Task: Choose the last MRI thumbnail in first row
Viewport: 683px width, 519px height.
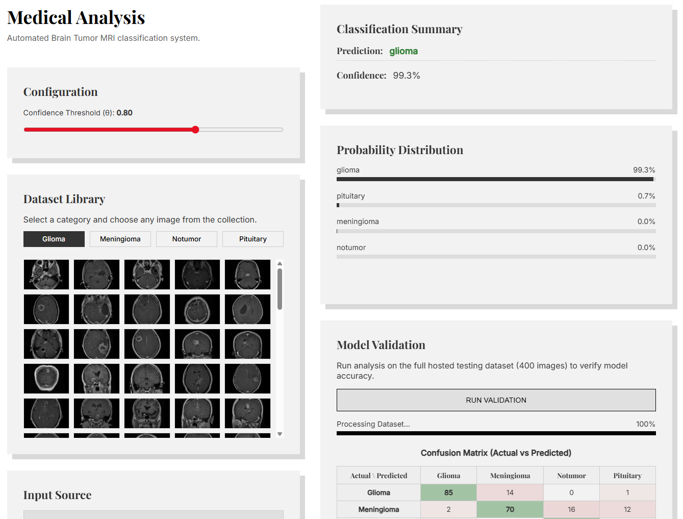Action: 247,275
